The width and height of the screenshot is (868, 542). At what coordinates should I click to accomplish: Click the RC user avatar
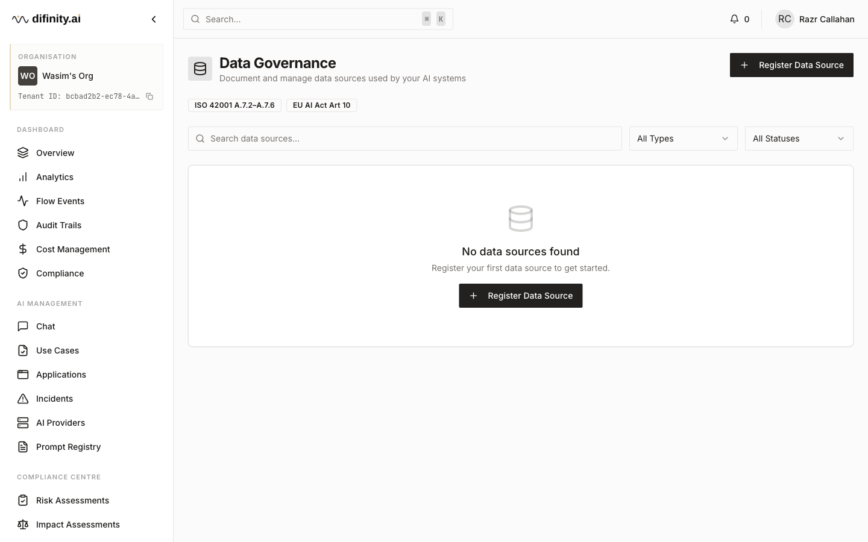coord(785,19)
